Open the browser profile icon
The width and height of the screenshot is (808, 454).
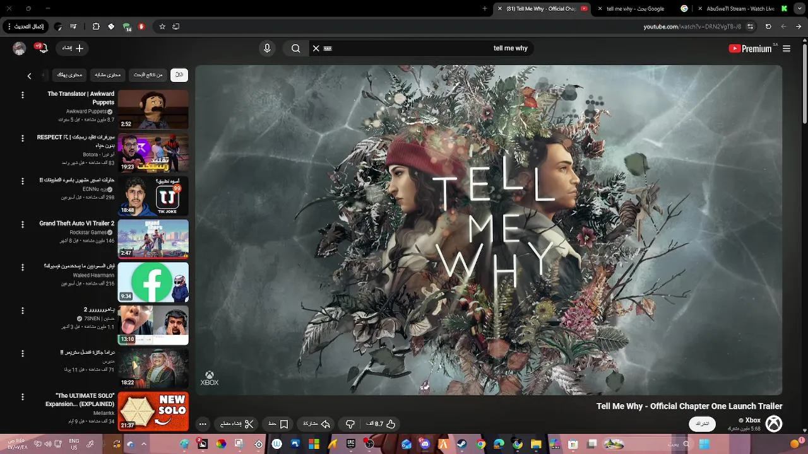[58, 26]
